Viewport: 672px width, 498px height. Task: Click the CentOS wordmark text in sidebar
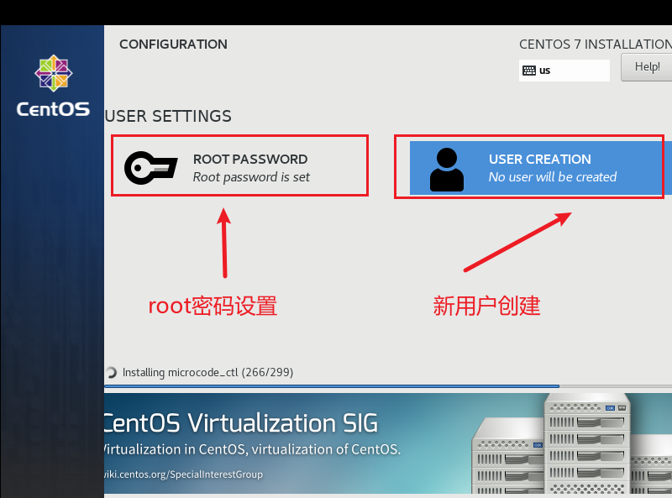(53, 109)
